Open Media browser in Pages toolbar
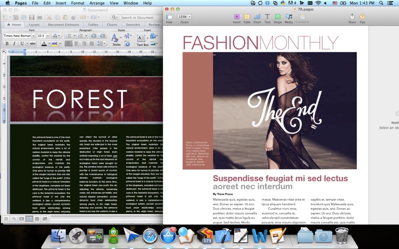The image size is (399, 249). [289, 17]
